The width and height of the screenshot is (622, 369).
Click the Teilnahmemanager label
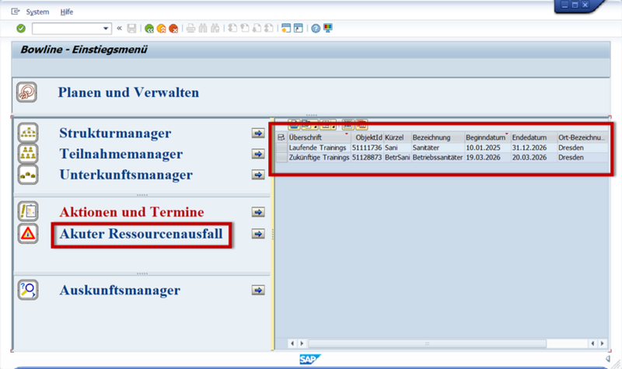[121, 154]
